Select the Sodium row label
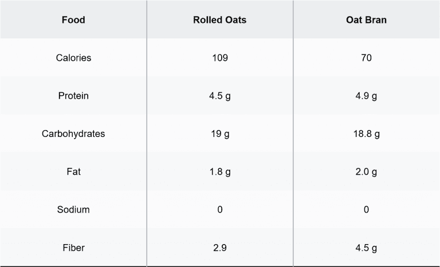The height and width of the screenshot is (267, 440). coord(73,210)
